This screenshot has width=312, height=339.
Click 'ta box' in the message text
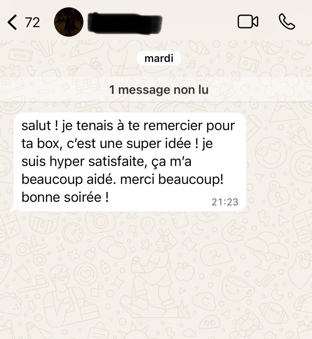tap(40, 143)
